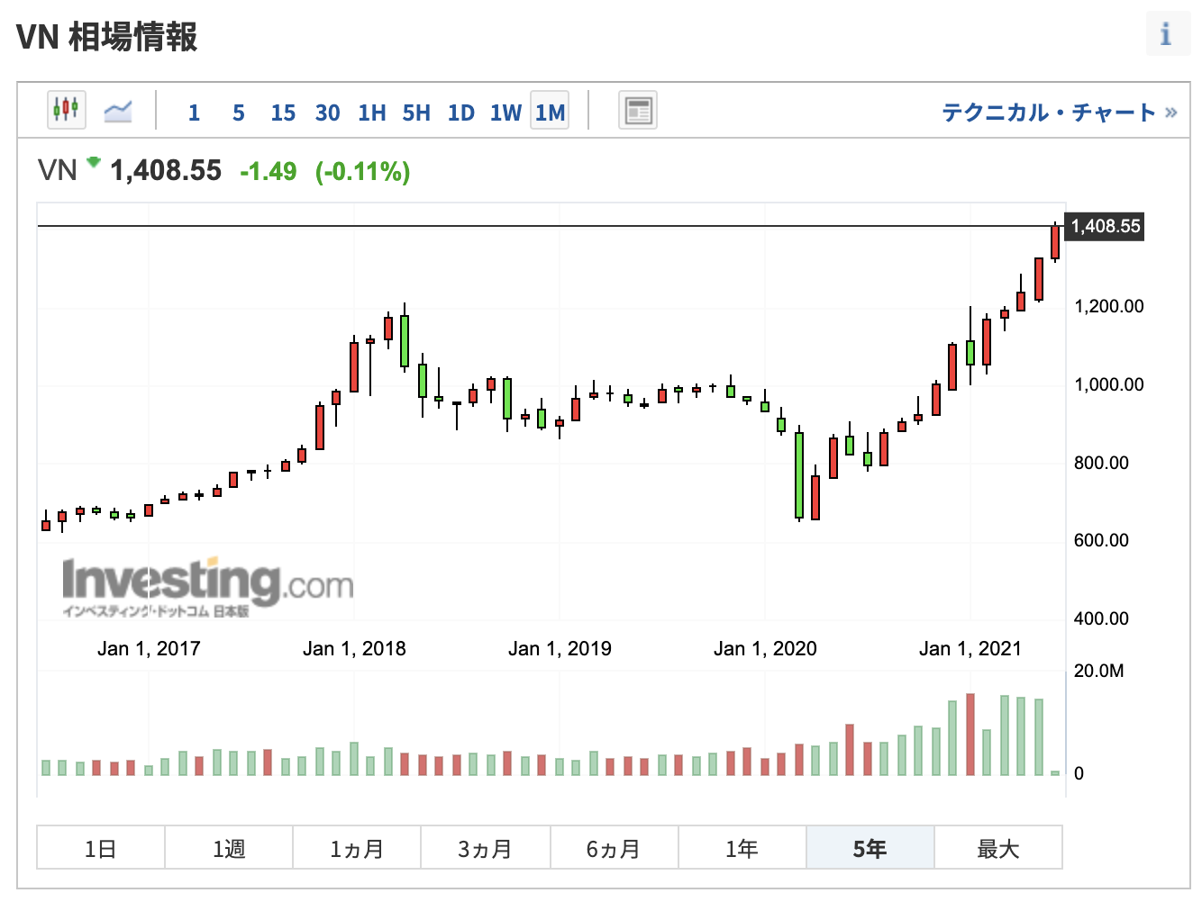Click the (-0.11%) percent change

coord(363,171)
